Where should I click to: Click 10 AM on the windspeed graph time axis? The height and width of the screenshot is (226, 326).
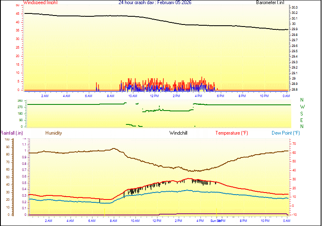pos(132,96)
